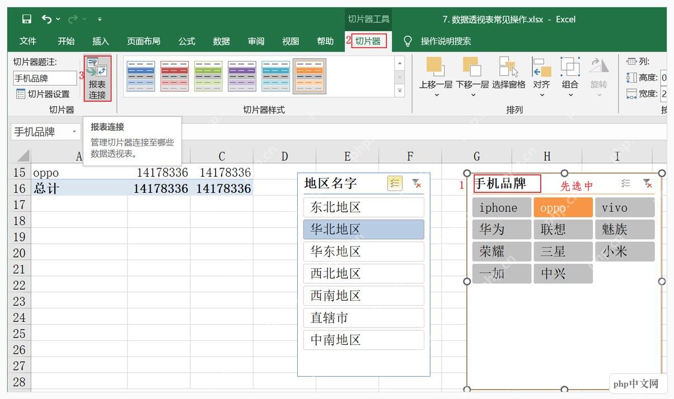Select the 切片器 ribbon tab
The height and width of the screenshot is (399, 674).
[368, 41]
